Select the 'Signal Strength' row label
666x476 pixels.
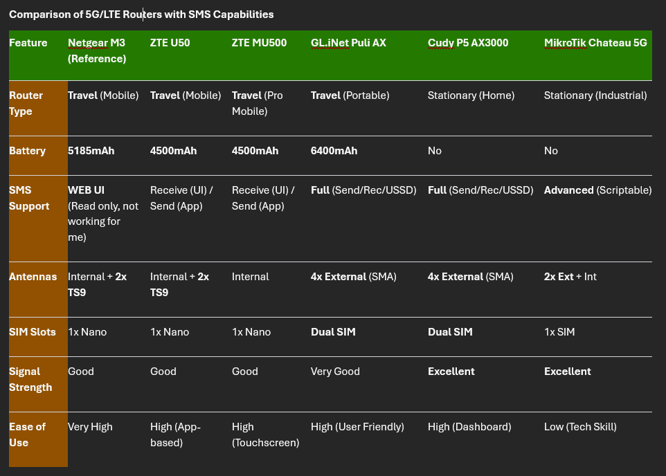(x=30, y=379)
